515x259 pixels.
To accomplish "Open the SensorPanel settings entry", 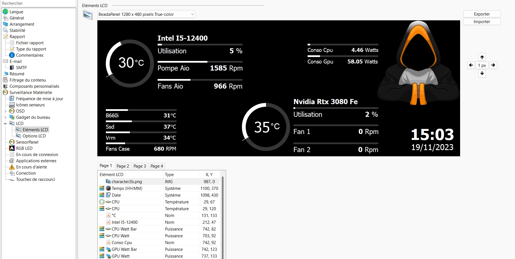I will tap(27, 142).
